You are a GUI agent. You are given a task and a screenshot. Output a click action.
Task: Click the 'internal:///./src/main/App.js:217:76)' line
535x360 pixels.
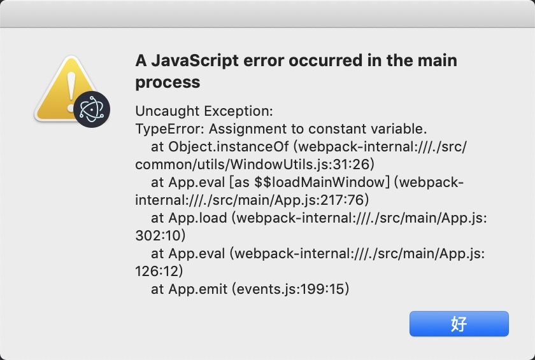click(252, 200)
